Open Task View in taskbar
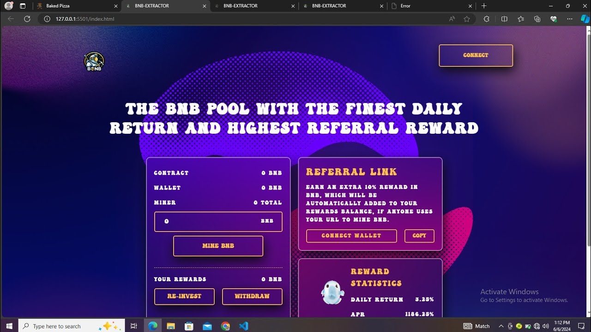 pos(134,326)
